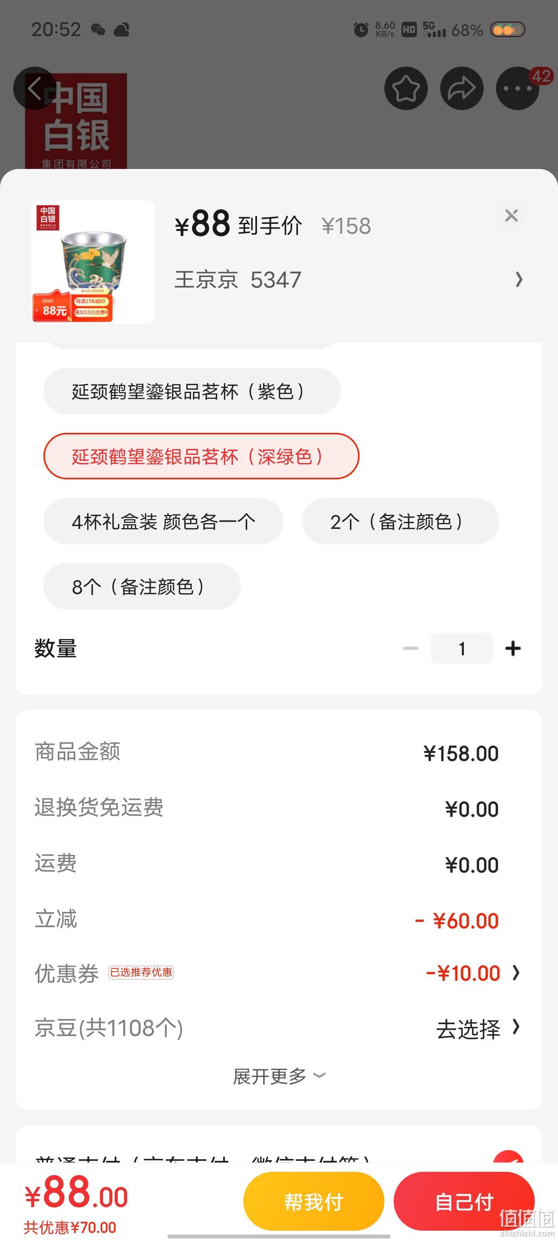
Task: Expand 展开更多 price details
Action: pyautogui.click(x=279, y=1076)
